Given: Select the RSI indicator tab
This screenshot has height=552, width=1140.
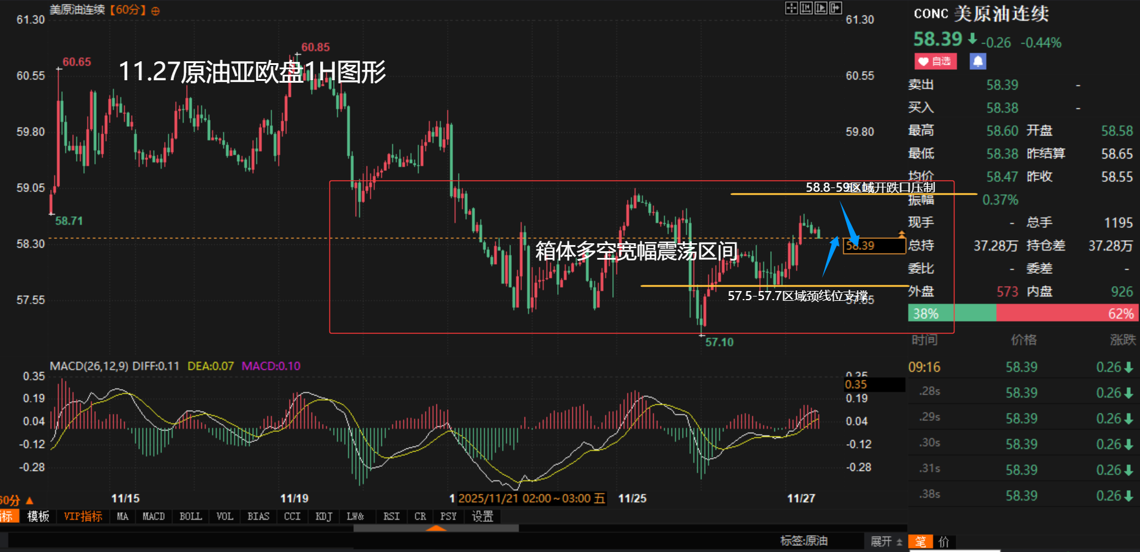Looking at the screenshot, I should click(391, 516).
